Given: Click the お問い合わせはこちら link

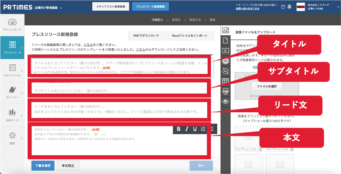Looking at the screenshot, I should point(247,8).
